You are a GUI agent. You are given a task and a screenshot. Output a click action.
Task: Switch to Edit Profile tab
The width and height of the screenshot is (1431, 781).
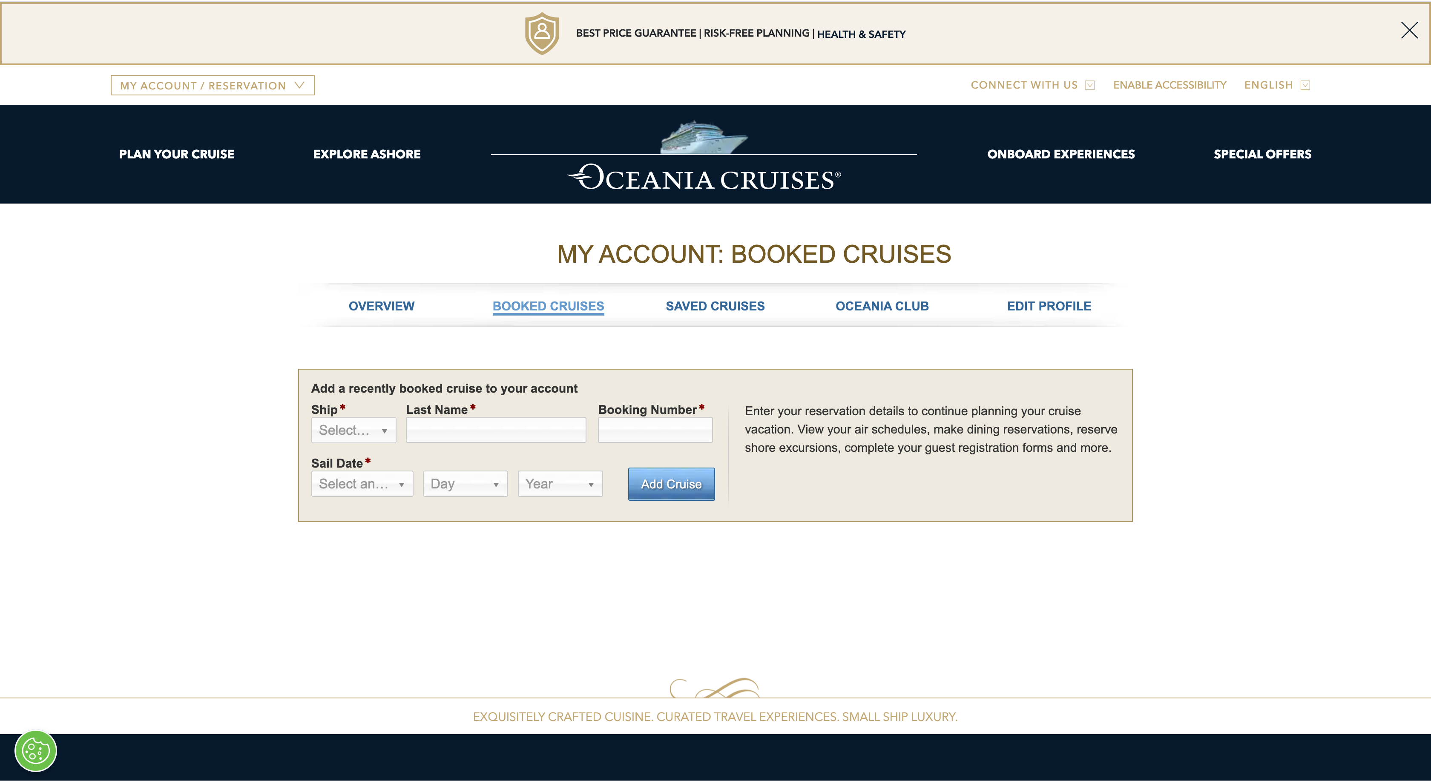click(1049, 306)
